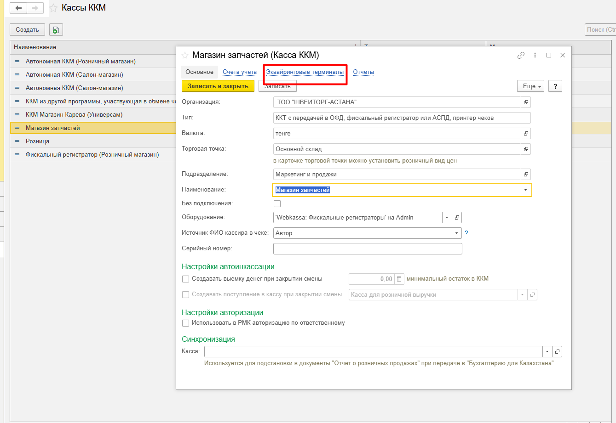Screen dimensions: 616x423
Task: Click the Создать button
Action: point(27,30)
